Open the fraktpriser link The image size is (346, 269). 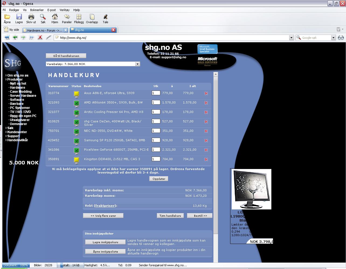[x=105, y=206]
